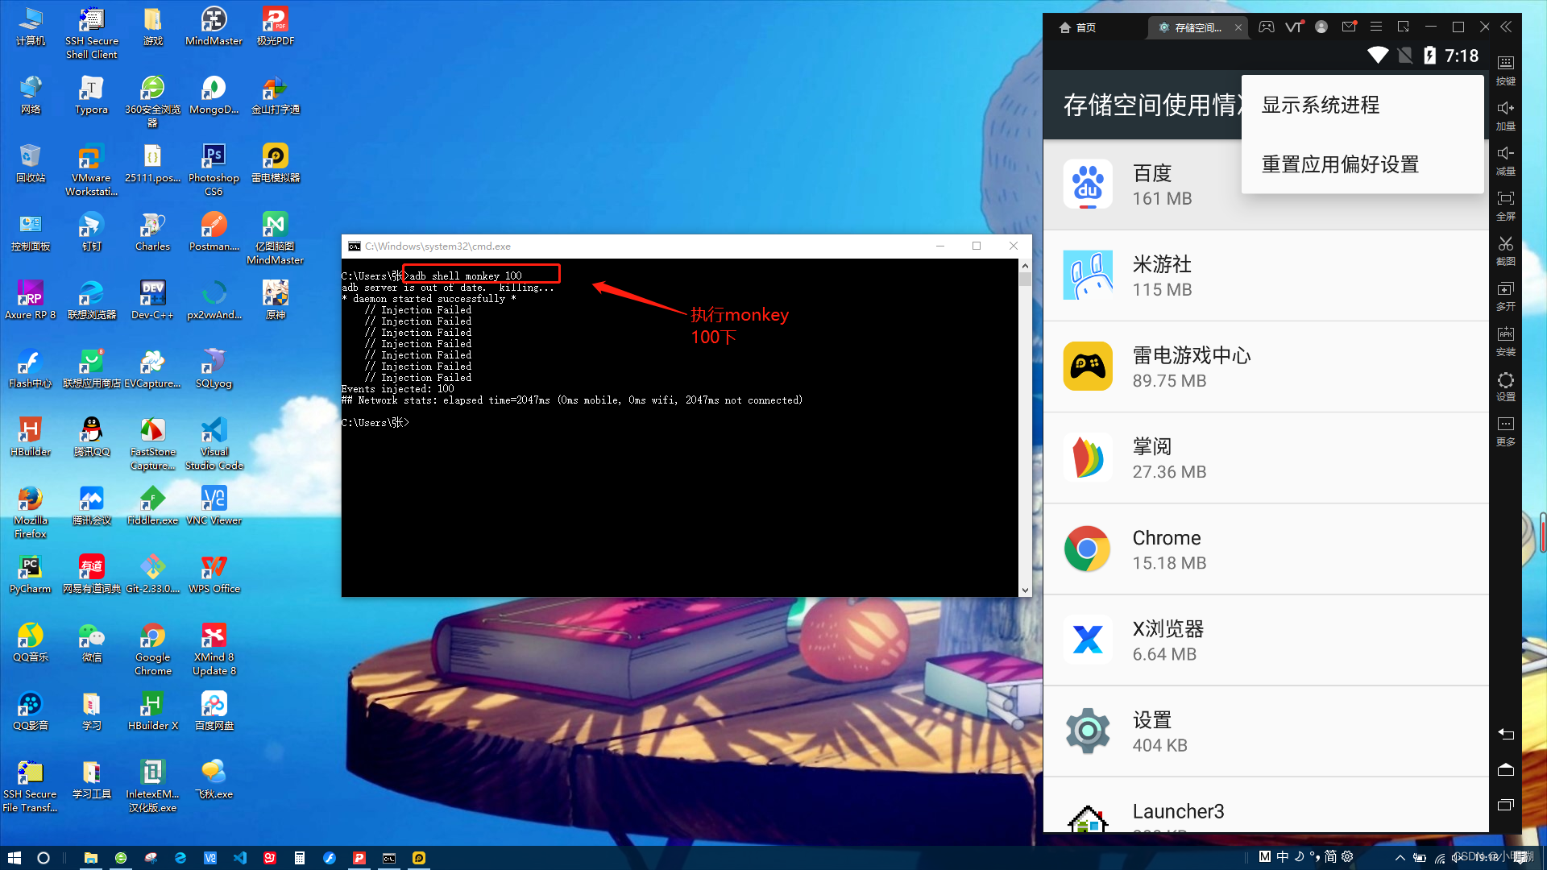Click the screenshot (截图) scissors icon
Image resolution: width=1547 pixels, height=870 pixels.
[x=1505, y=244]
